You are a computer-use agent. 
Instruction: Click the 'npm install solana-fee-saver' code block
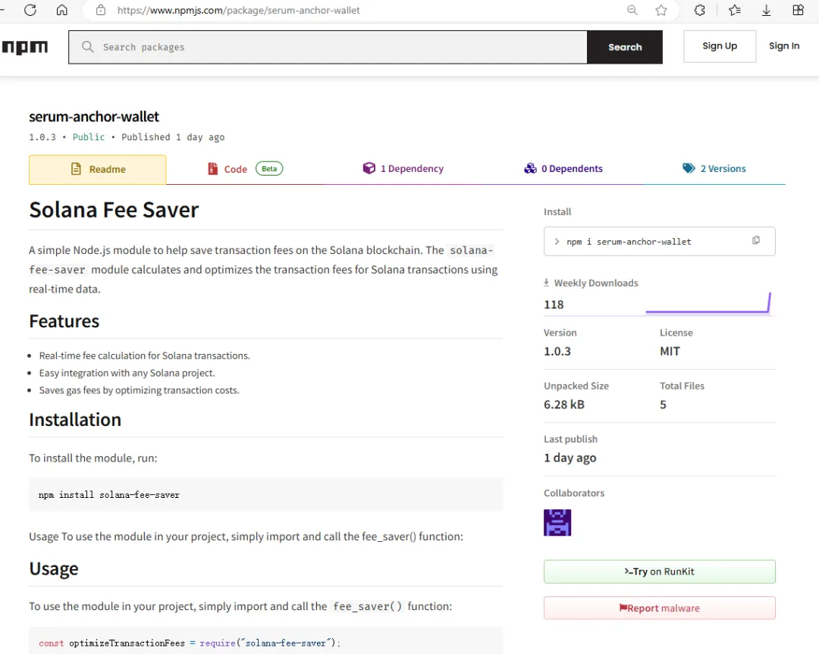266,494
